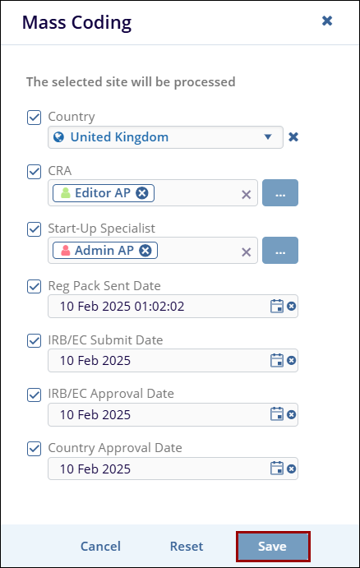This screenshot has width=360, height=568.
Task: Remove the Editor AP tag from CRA
Action: 142,192
